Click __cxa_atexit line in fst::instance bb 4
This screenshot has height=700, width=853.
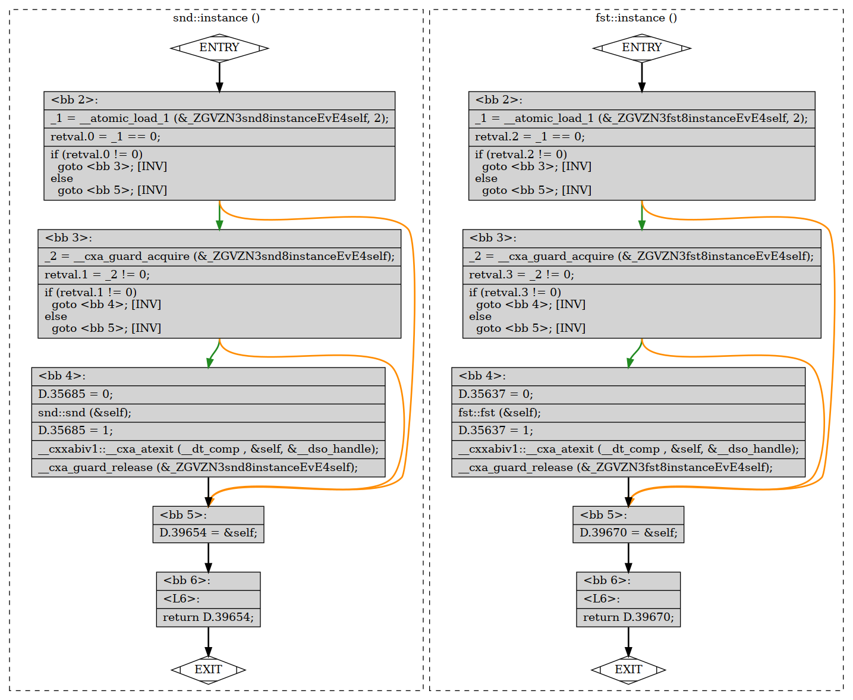pyautogui.click(x=628, y=449)
